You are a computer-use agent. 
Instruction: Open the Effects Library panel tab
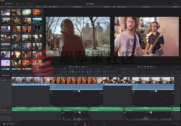click(x=20, y=4)
